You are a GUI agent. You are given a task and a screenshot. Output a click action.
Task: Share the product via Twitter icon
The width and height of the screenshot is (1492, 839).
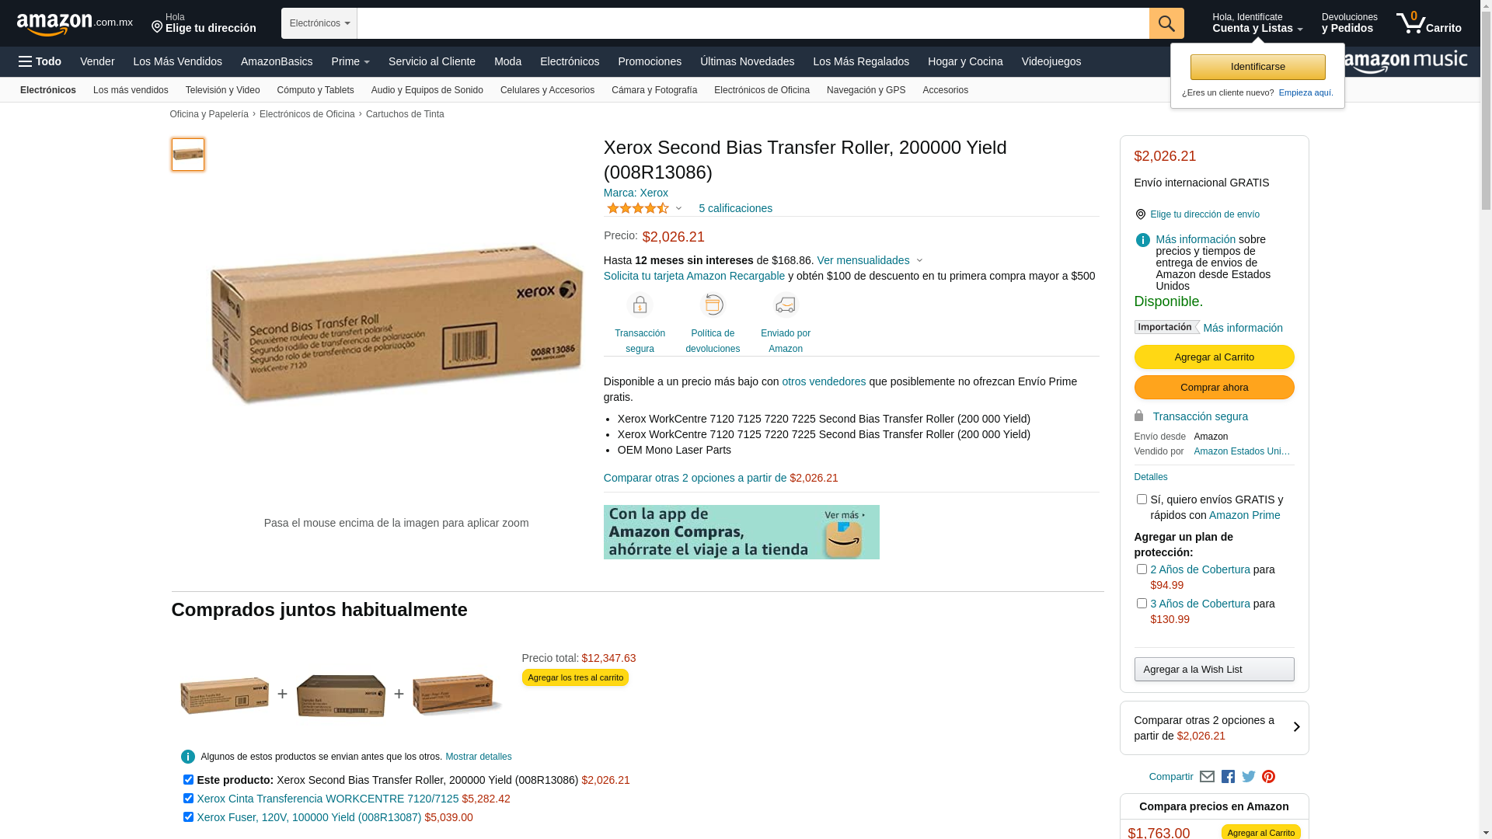(1249, 777)
